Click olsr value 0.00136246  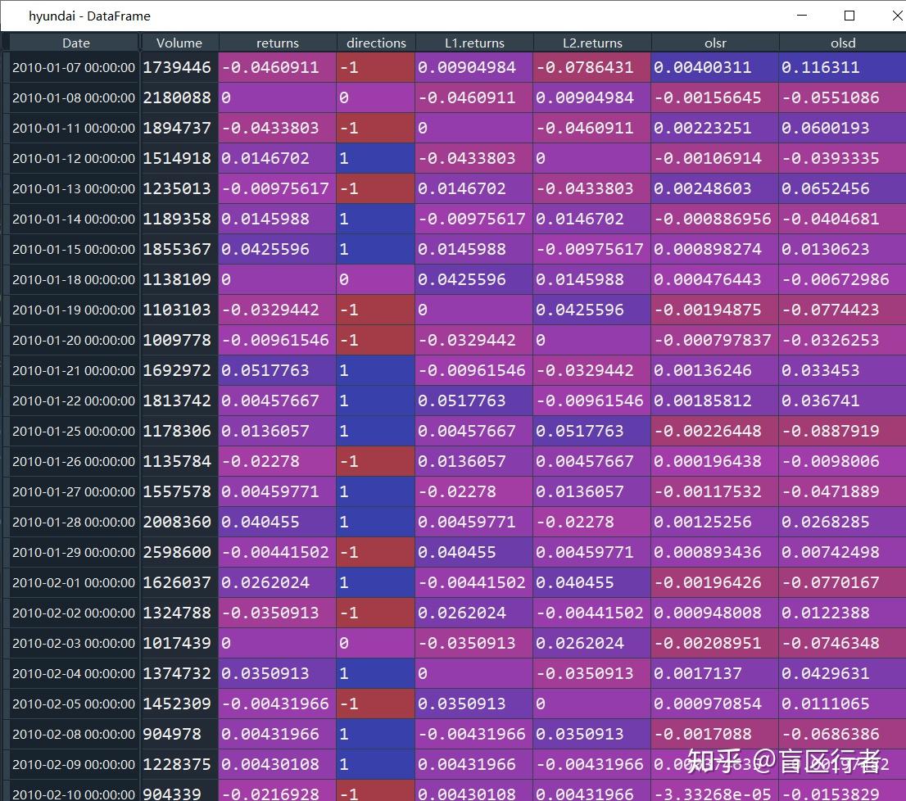coord(715,371)
